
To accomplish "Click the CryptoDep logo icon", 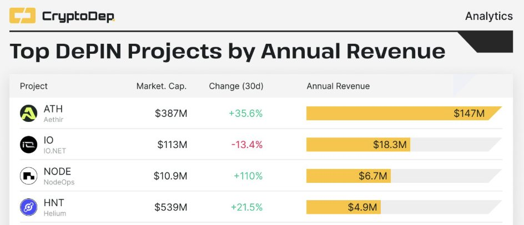I will click(22, 16).
